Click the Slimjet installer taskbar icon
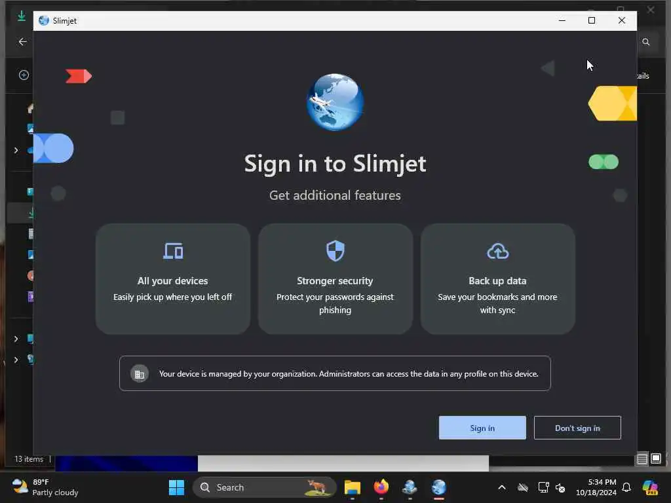 point(410,487)
